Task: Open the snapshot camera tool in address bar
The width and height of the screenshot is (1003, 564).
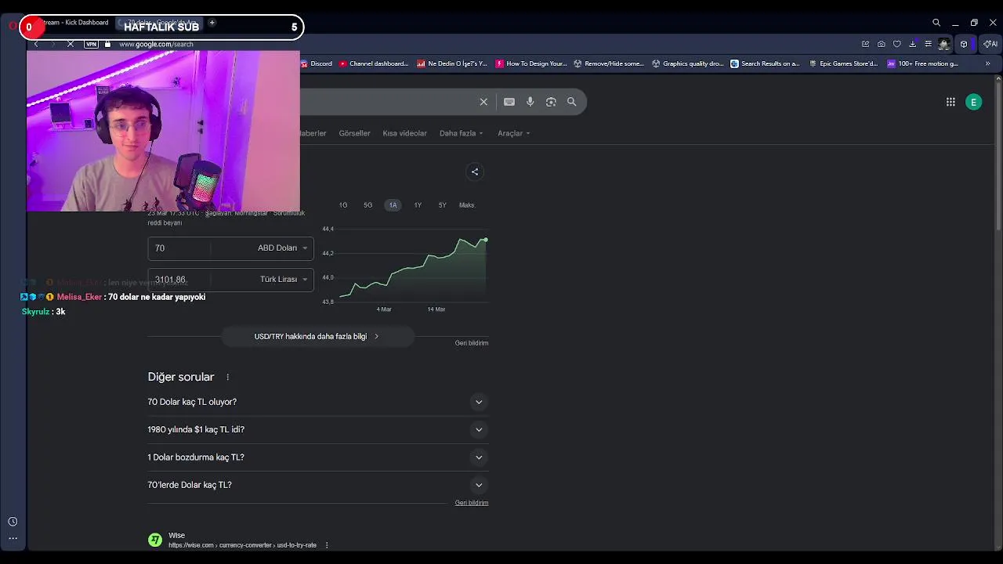Action: click(x=882, y=44)
